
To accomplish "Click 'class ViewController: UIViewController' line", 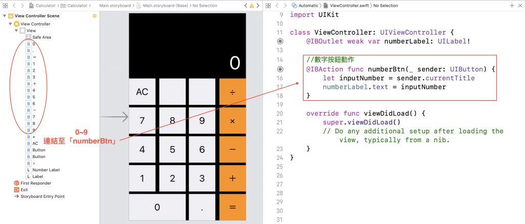I will click(372, 33).
